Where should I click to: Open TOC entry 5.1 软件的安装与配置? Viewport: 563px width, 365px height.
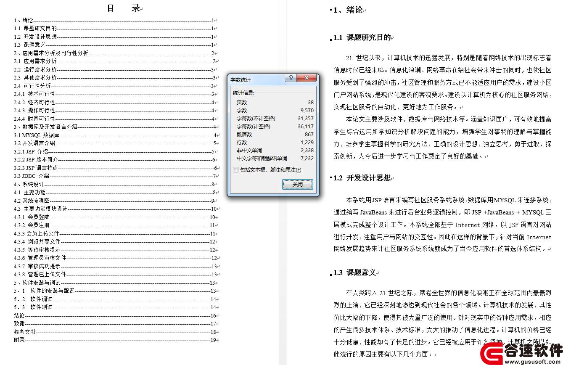[116, 291]
